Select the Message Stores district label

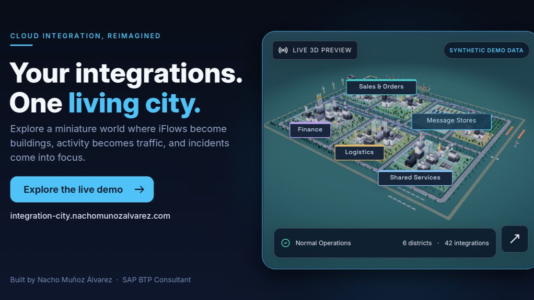click(451, 121)
